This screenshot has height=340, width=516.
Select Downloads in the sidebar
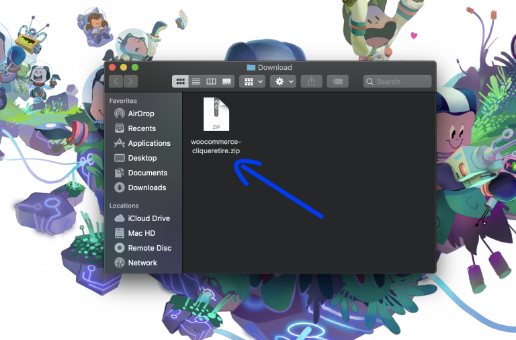[x=146, y=187]
